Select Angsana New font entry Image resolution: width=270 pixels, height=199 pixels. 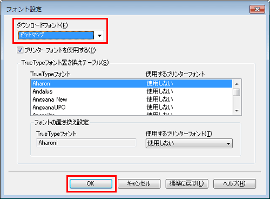pos(50,99)
